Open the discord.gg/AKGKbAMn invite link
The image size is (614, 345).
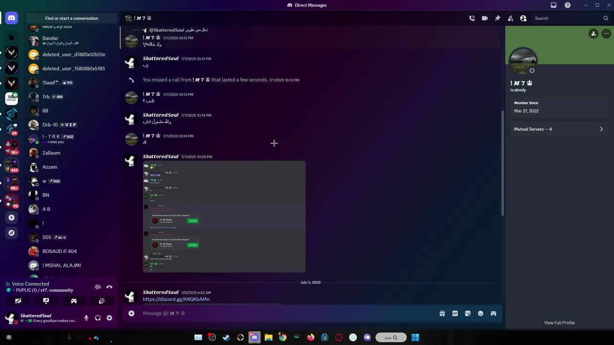click(176, 299)
